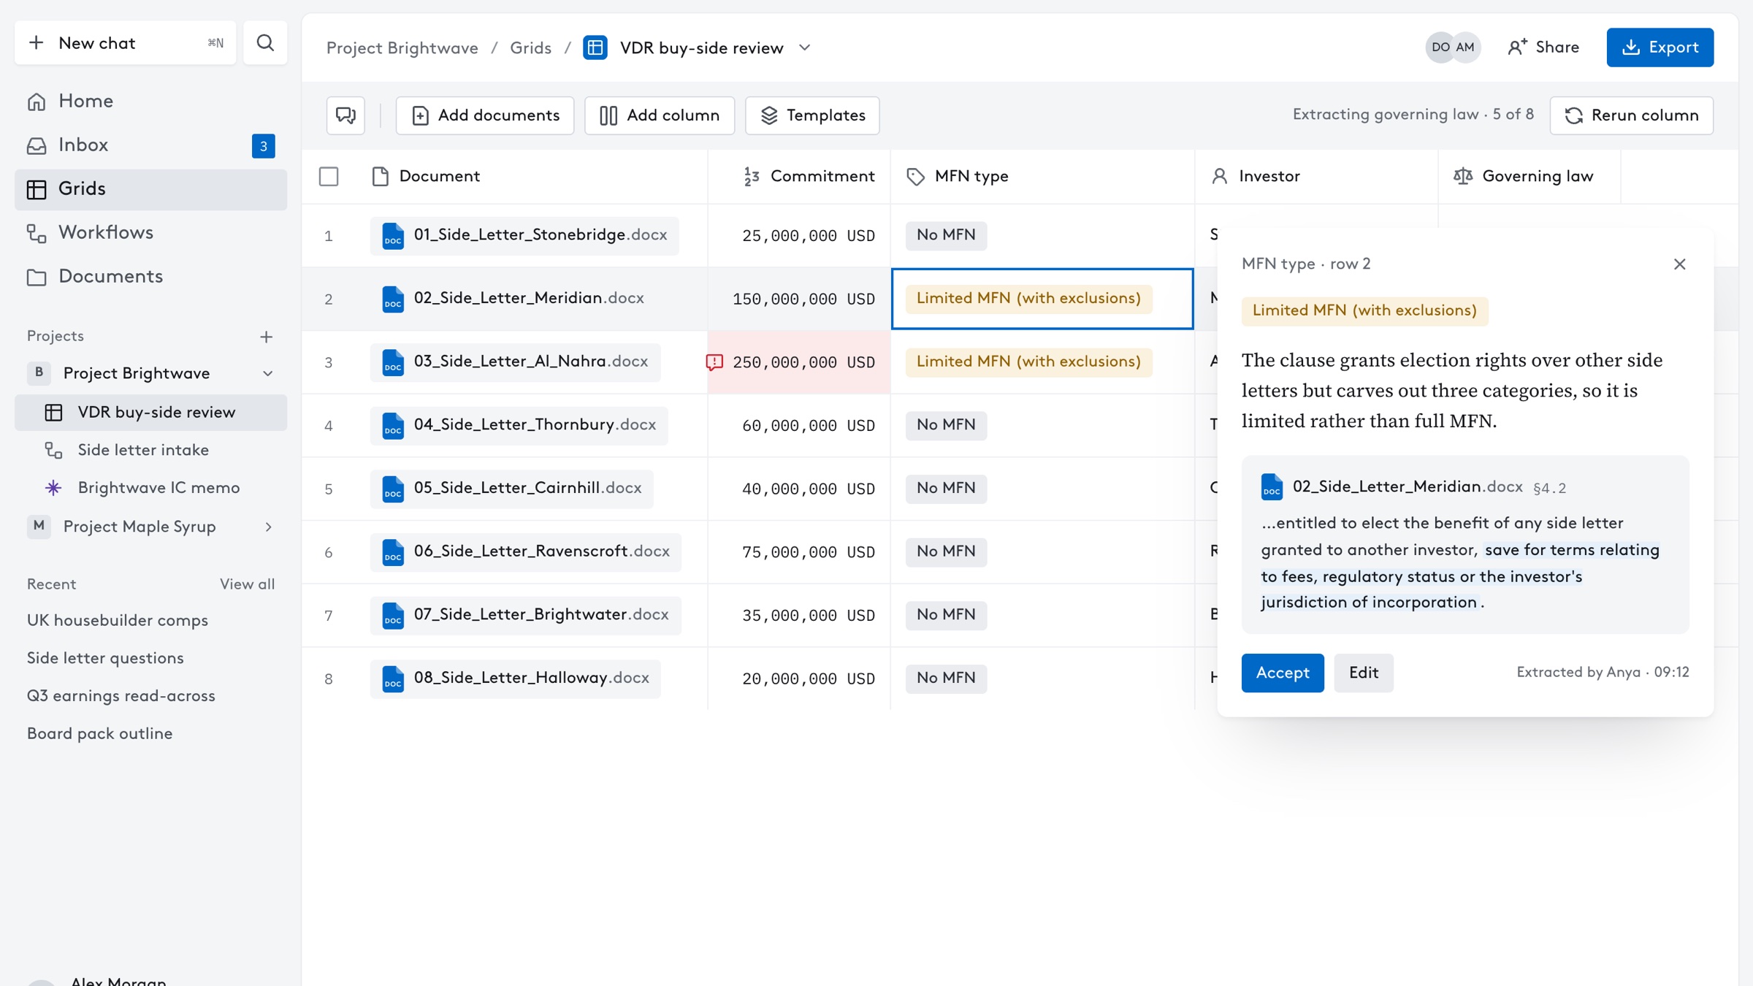Image resolution: width=1753 pixels, height=986 pixels.
Task: Open Templates
Action: click(812, 115)
